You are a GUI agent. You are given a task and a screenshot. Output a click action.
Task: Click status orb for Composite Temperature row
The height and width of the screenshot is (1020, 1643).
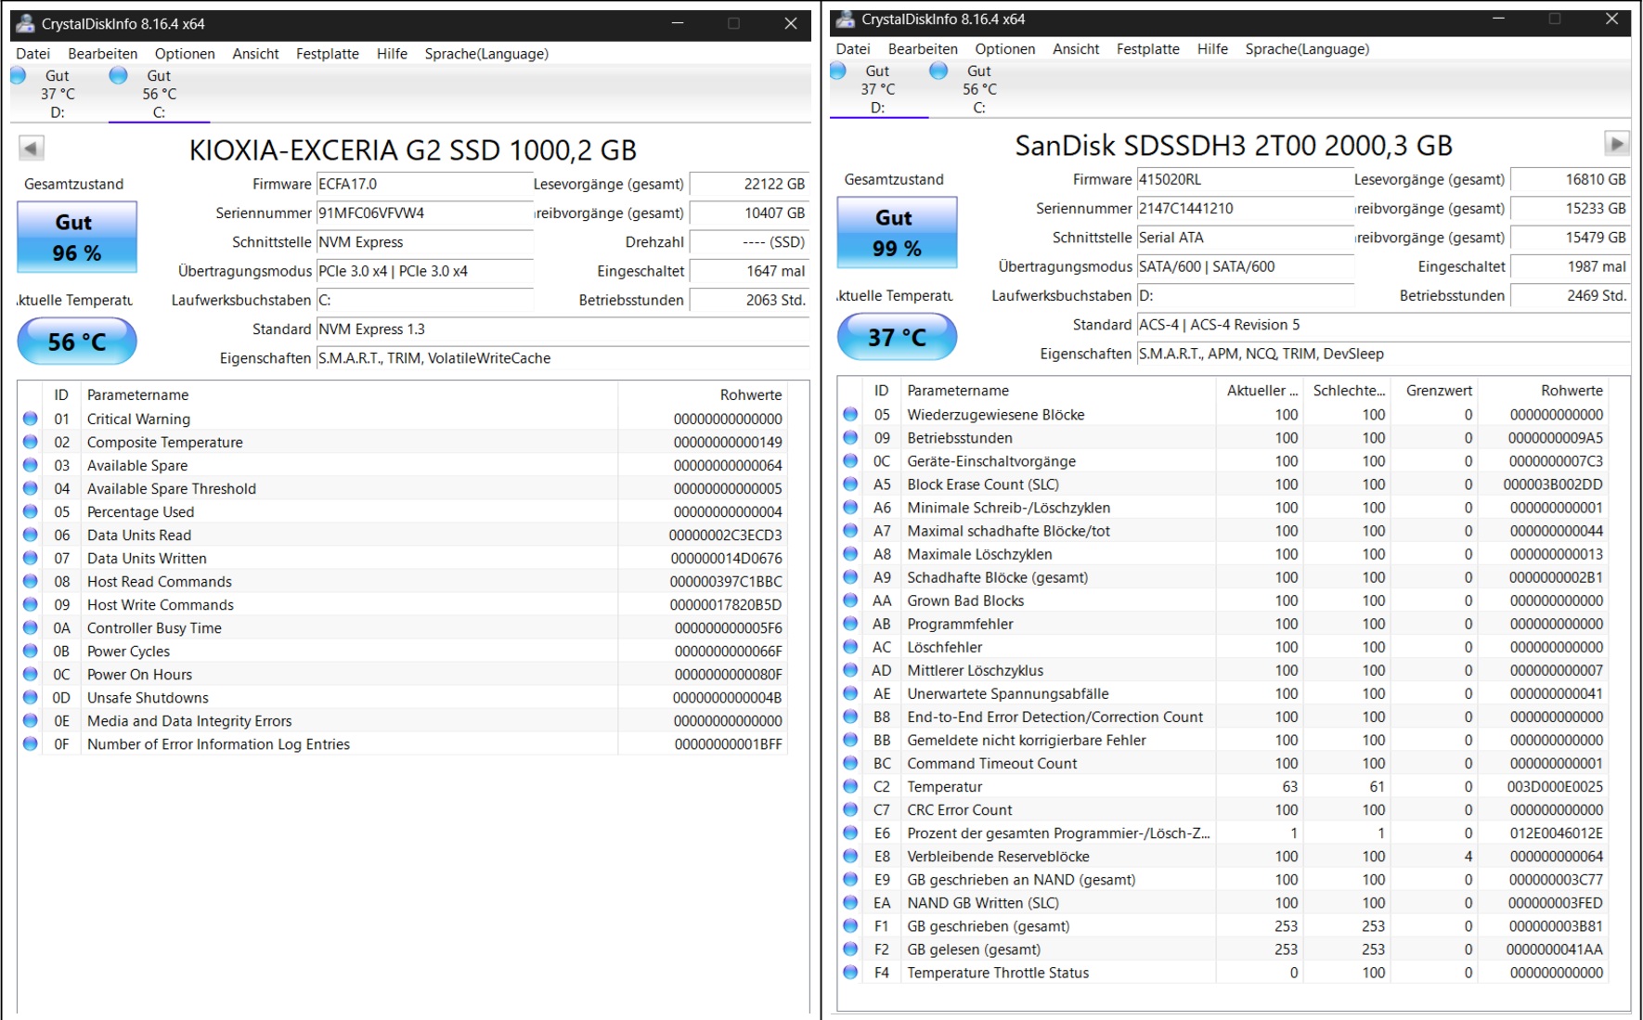31,442
